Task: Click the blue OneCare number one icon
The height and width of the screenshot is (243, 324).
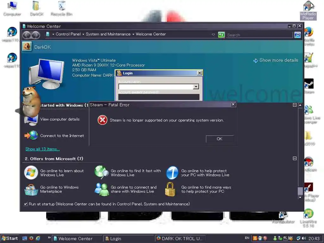Action: (x=172, y=172)
